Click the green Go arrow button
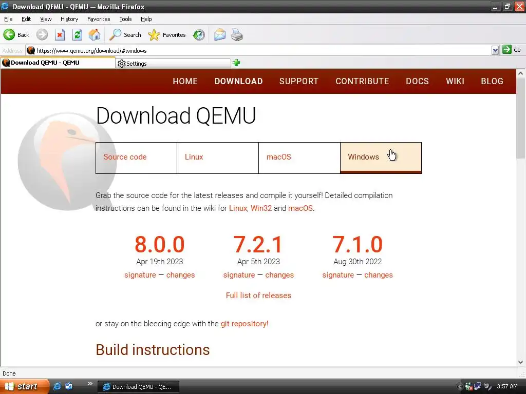This screenshot has height=394, width=526. [x=507, y=50]
